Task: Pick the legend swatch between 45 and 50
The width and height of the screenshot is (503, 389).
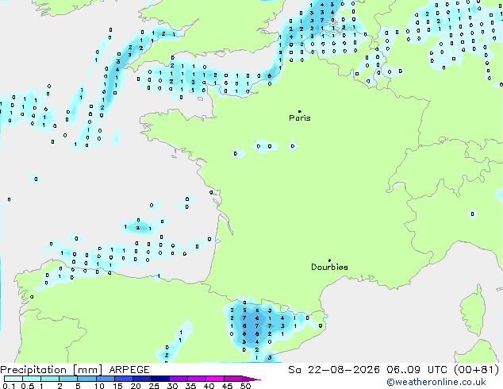Action: pos(233,379)
